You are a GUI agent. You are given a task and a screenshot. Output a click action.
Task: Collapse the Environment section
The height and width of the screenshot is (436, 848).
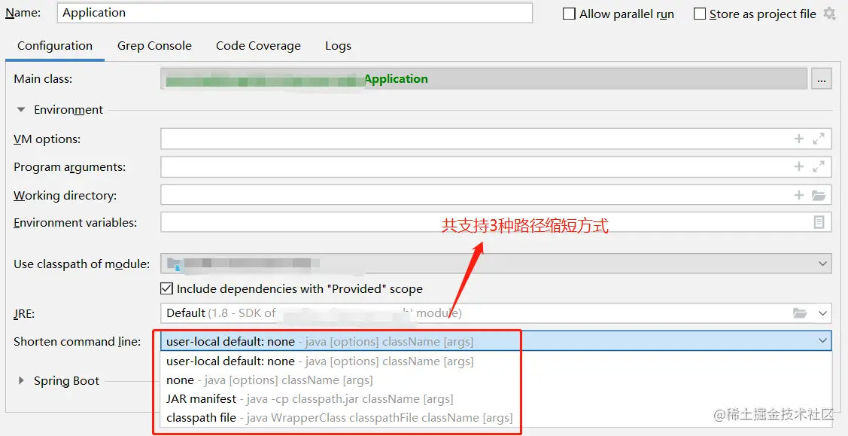pos(21,109)
